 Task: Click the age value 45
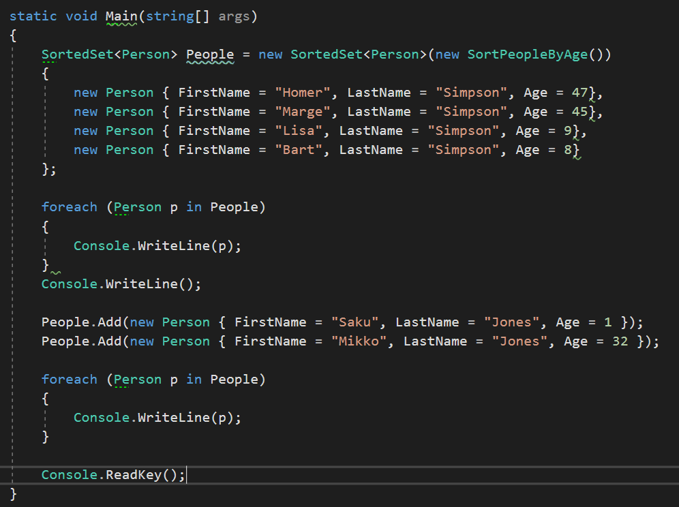579,112
